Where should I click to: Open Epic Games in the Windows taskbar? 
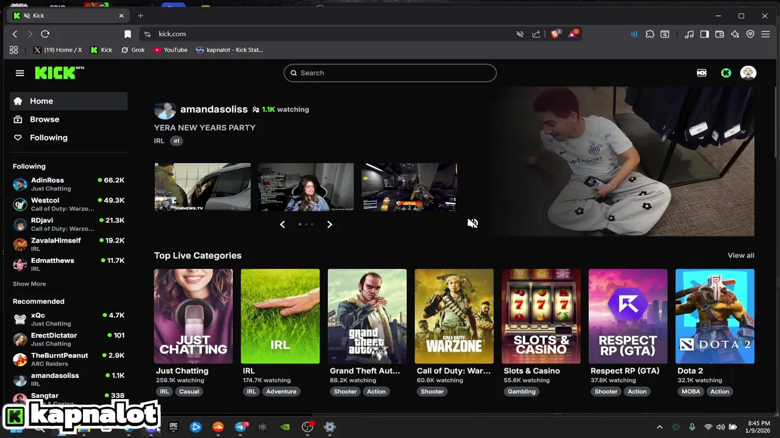[x=174, y=427]
